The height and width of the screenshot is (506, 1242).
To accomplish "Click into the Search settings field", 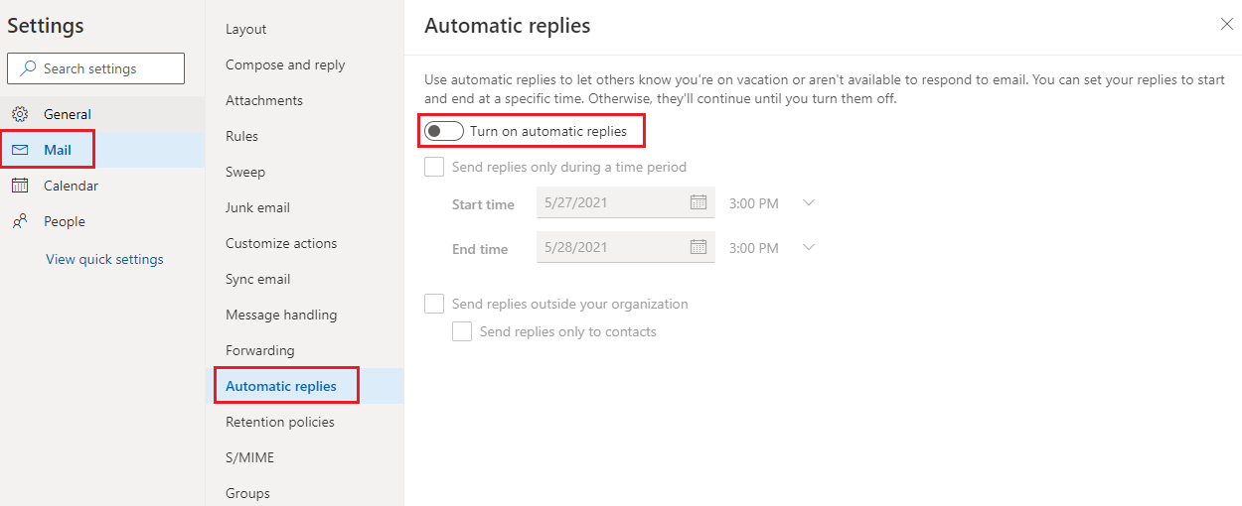I will (95, 68).
